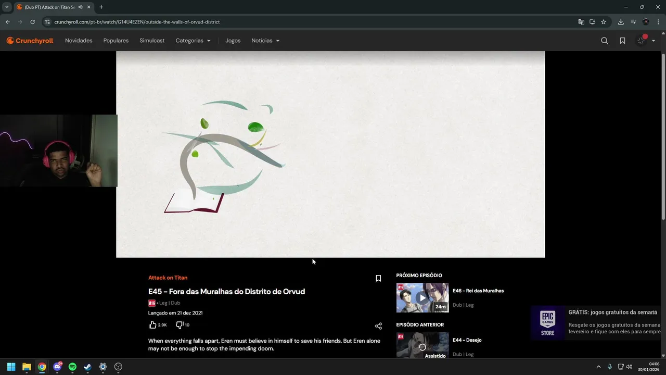Open Discord from taskbar

[57, 367]
